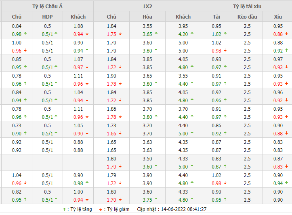
Task: Select the Tỷ lệ Châu Á header tab
Action: click(x=47, y=6)
